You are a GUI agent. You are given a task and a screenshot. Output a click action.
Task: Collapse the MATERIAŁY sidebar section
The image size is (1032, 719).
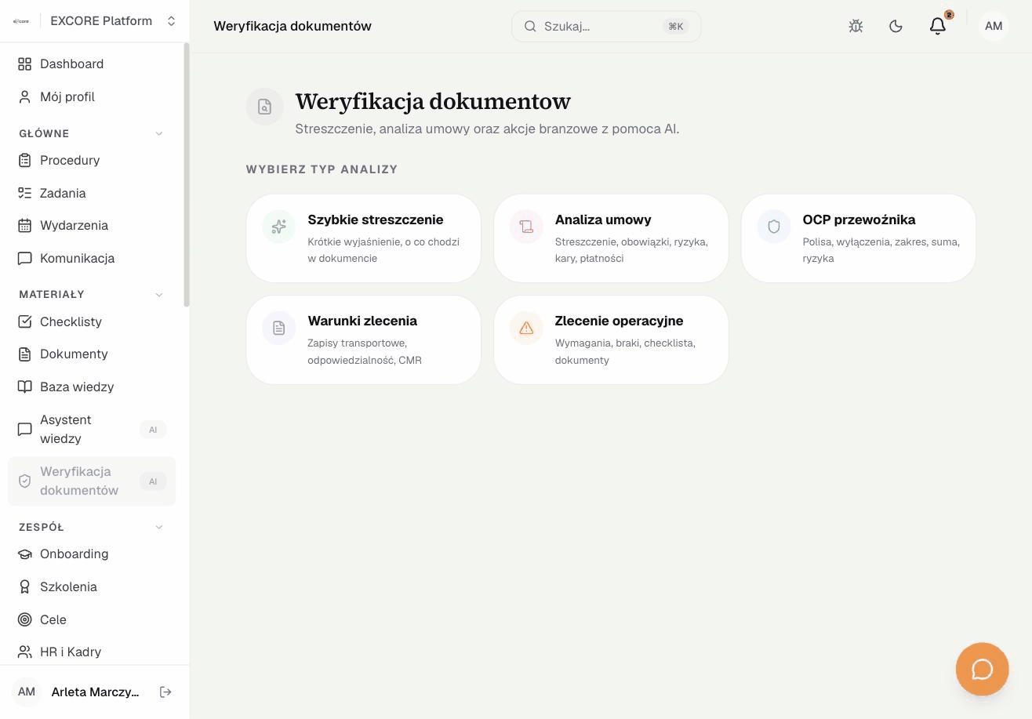(x=159, y=295)
